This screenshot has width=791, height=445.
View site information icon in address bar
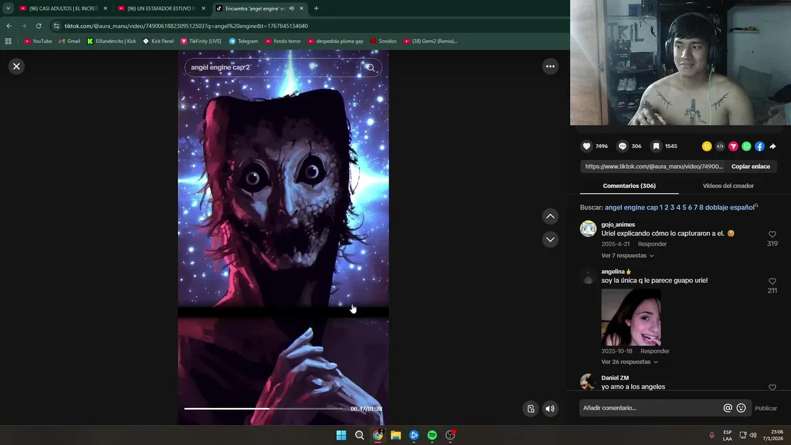(x=56, y=26)
